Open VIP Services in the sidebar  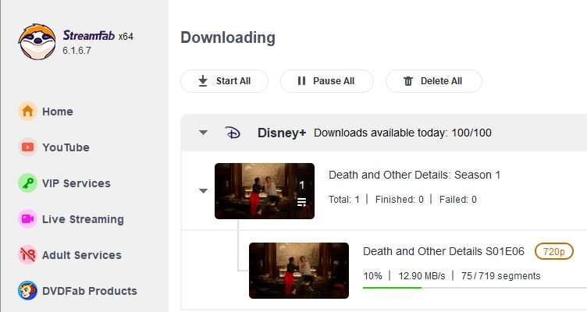pos(76,183)
